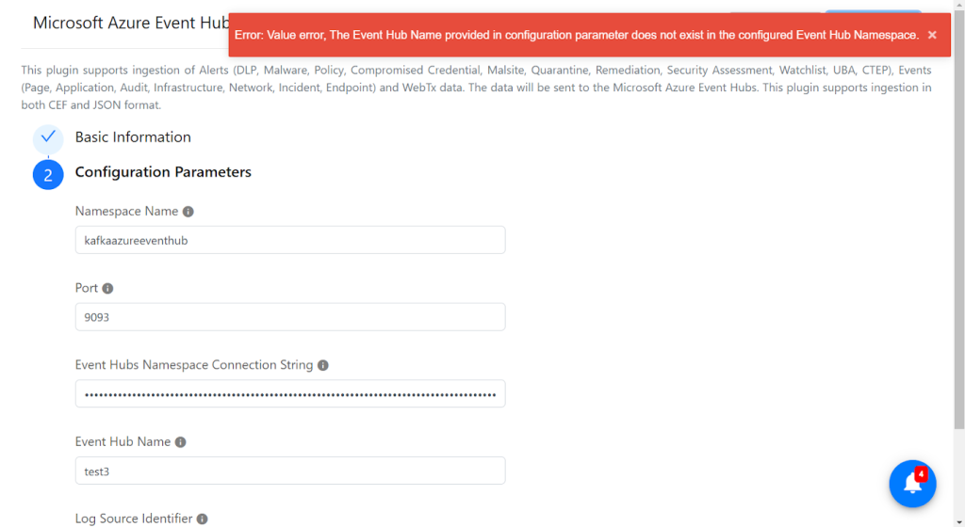
Task: Click the scrollbar down arrow
Action: 959,522
